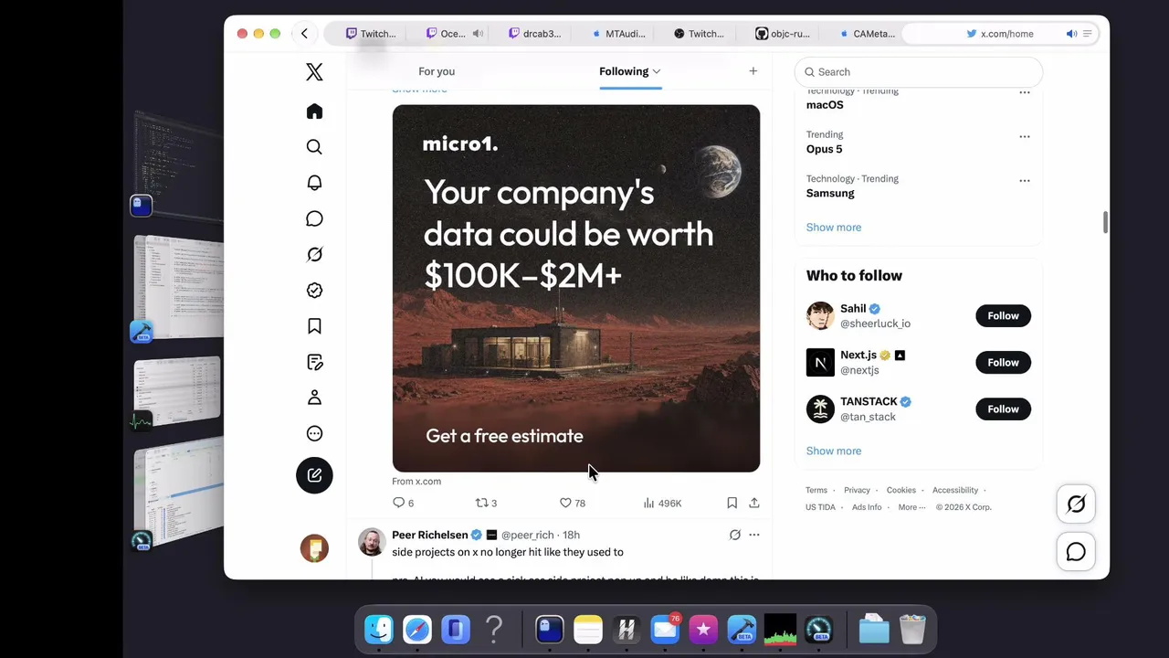The image size is (1169, 658).
Task: Show more accounts under Who to follow
Action: pos(833,451)
